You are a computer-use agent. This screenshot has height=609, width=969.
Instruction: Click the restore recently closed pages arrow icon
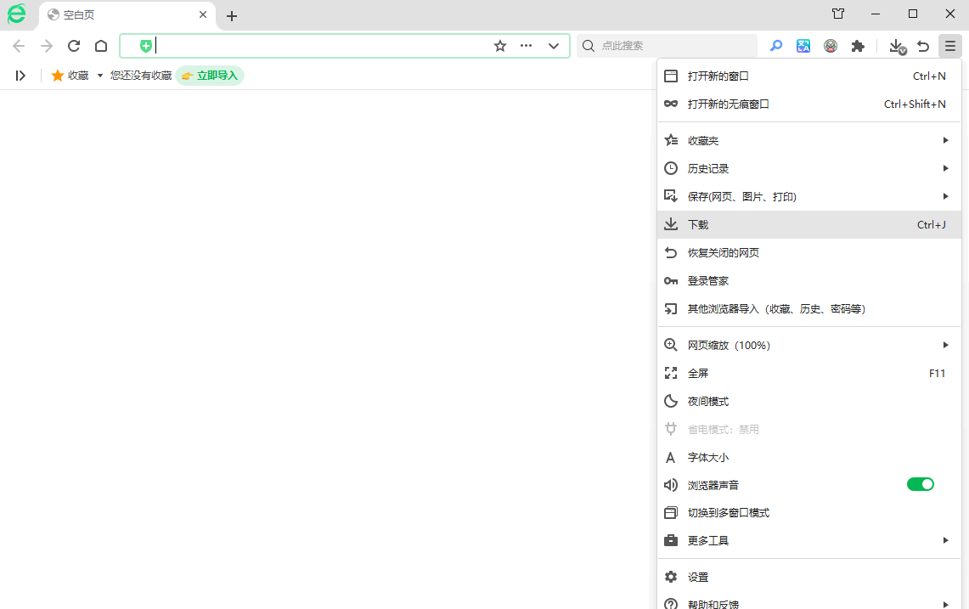923,46
